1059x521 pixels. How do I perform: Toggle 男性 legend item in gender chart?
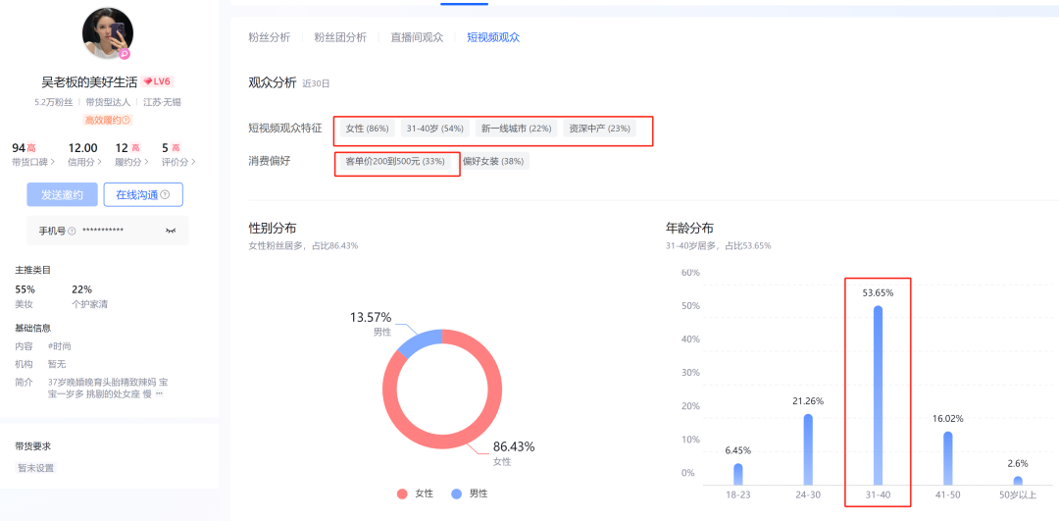[471, 494]
